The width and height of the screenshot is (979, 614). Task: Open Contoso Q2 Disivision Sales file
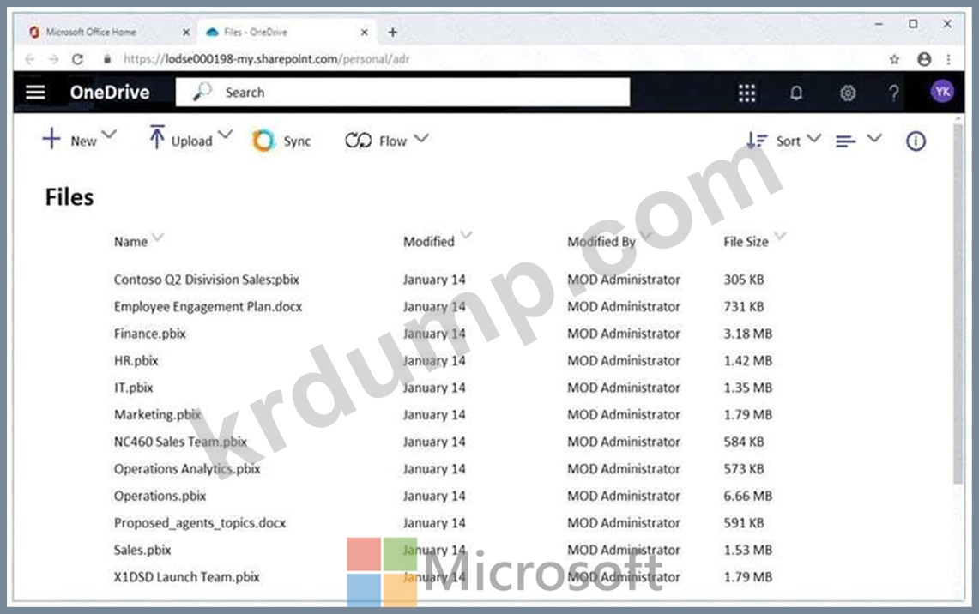[x=207, y=280]
